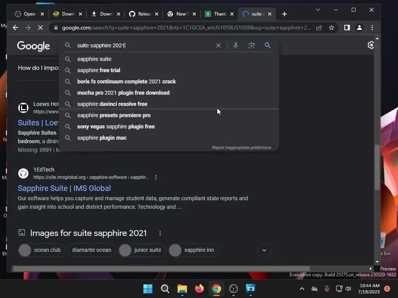Clear the search box text
This screenshot has width=398, height=298.
click(218, 45)
